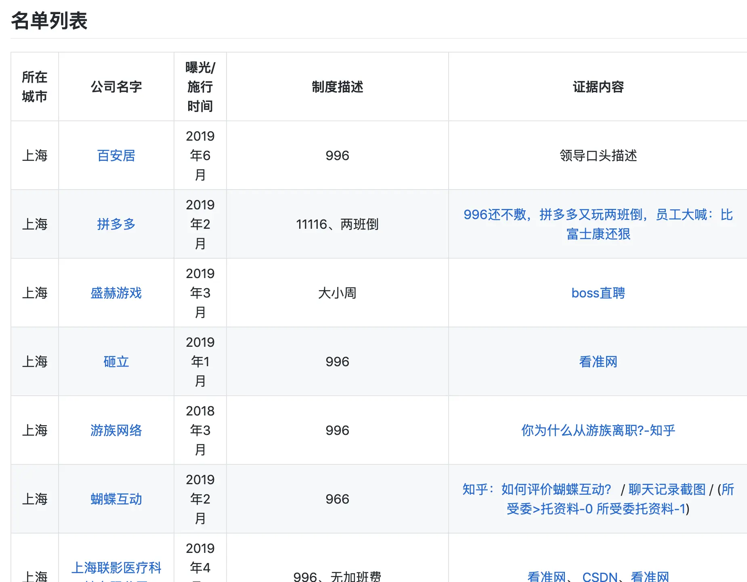Click the 2019年6月 date in the 百安居 row
Screen dimensions: 747x582
200,156
